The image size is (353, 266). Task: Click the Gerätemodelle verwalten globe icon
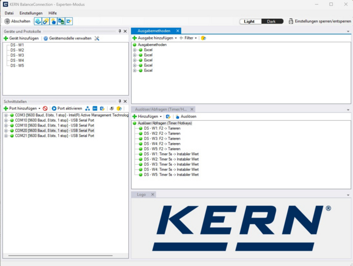(46, 38)
